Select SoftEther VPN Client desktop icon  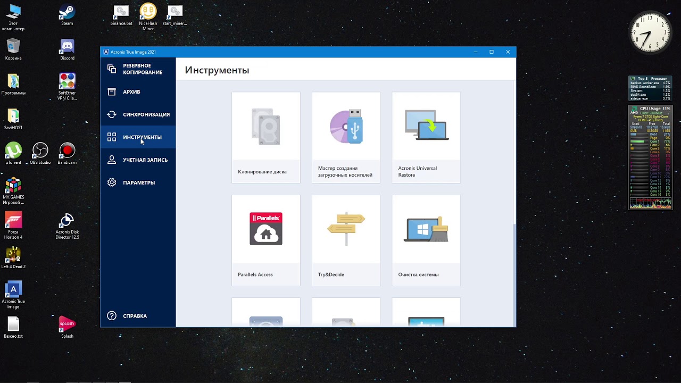(x=67, y=87)
